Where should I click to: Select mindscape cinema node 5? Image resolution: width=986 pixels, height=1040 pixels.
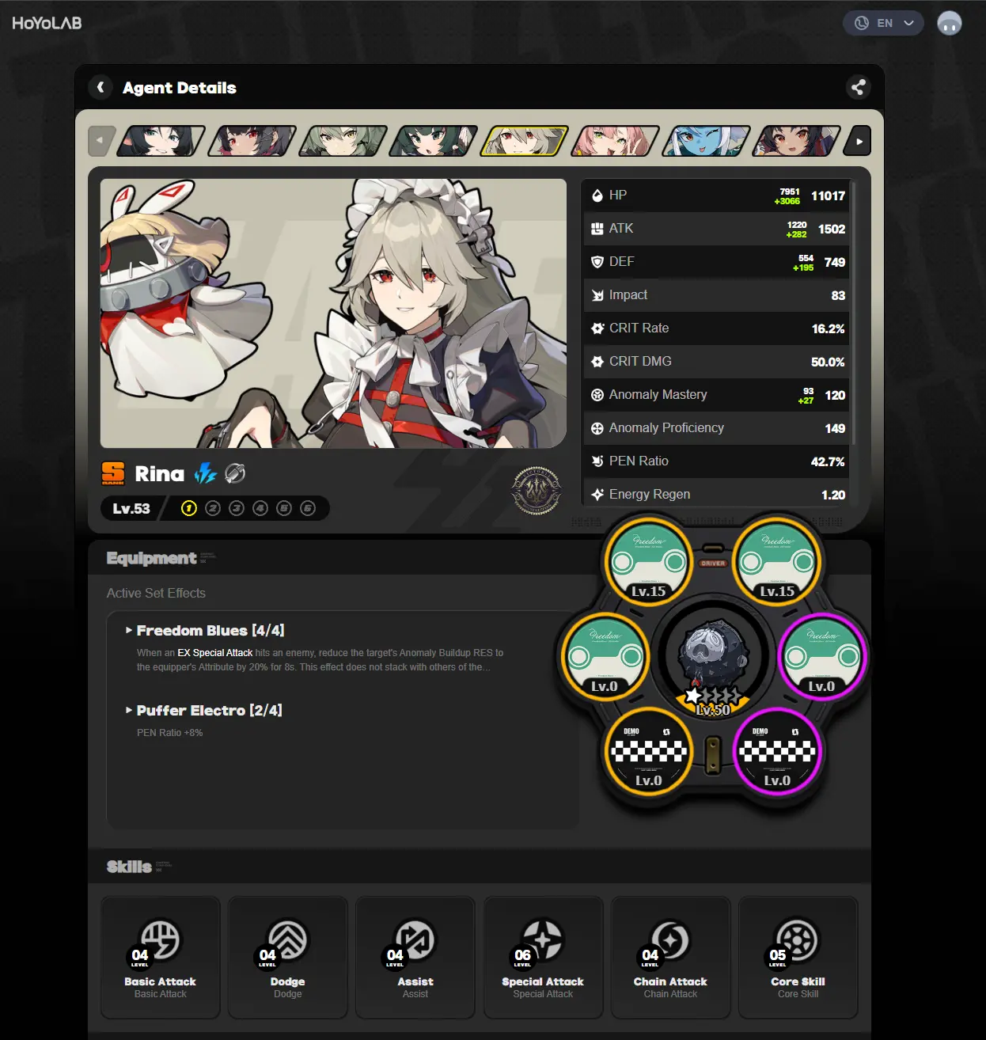pyautogui.click(x=284, y=508)
